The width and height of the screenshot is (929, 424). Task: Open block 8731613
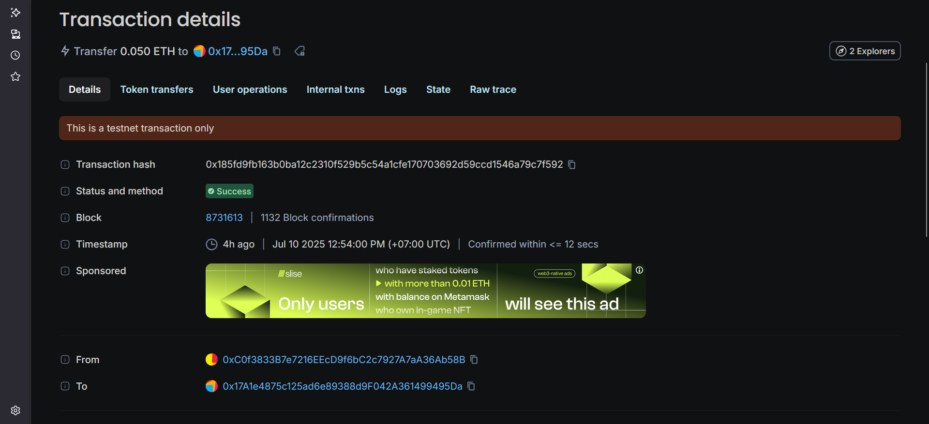click(225, 218)
